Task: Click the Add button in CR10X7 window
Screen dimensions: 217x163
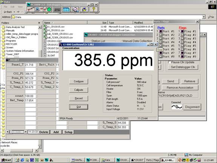Action: point(56,132)
